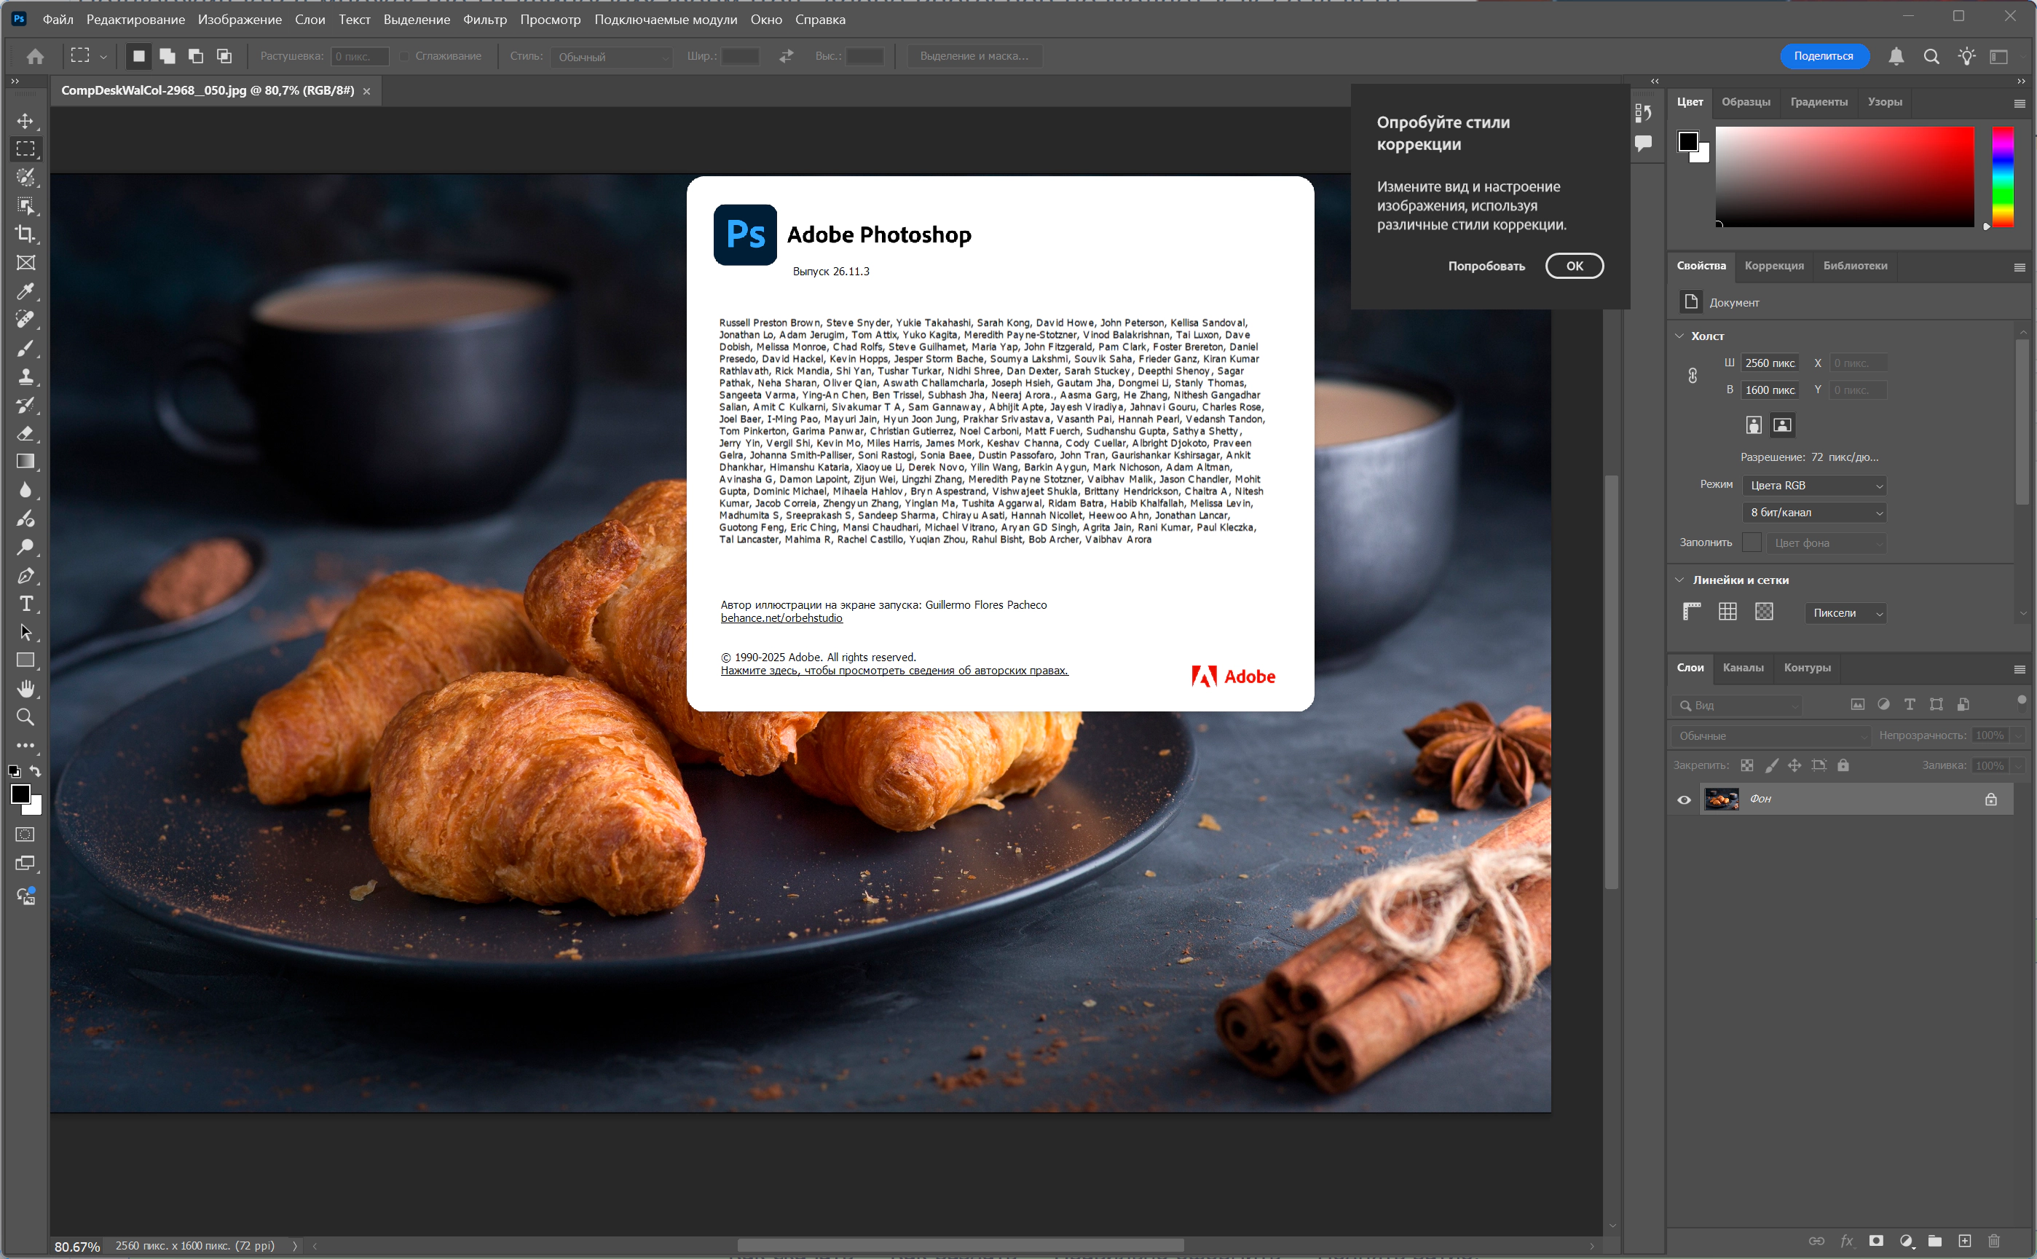Click the Попробовать button
2037x1259 pixels.
1486,267
